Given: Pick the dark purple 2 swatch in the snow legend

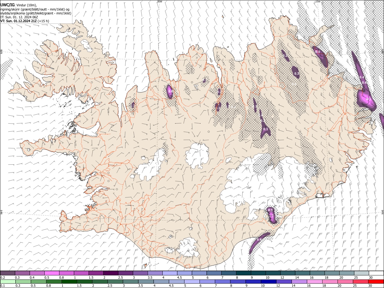Looking at the screenshot, I should pos(111,273).
